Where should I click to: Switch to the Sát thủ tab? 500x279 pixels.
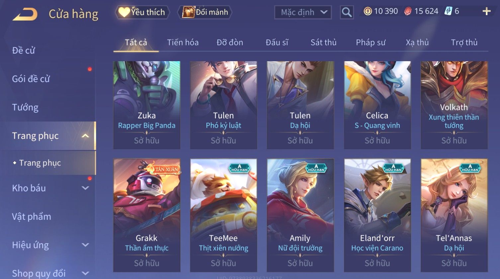(x=323, y=43)
